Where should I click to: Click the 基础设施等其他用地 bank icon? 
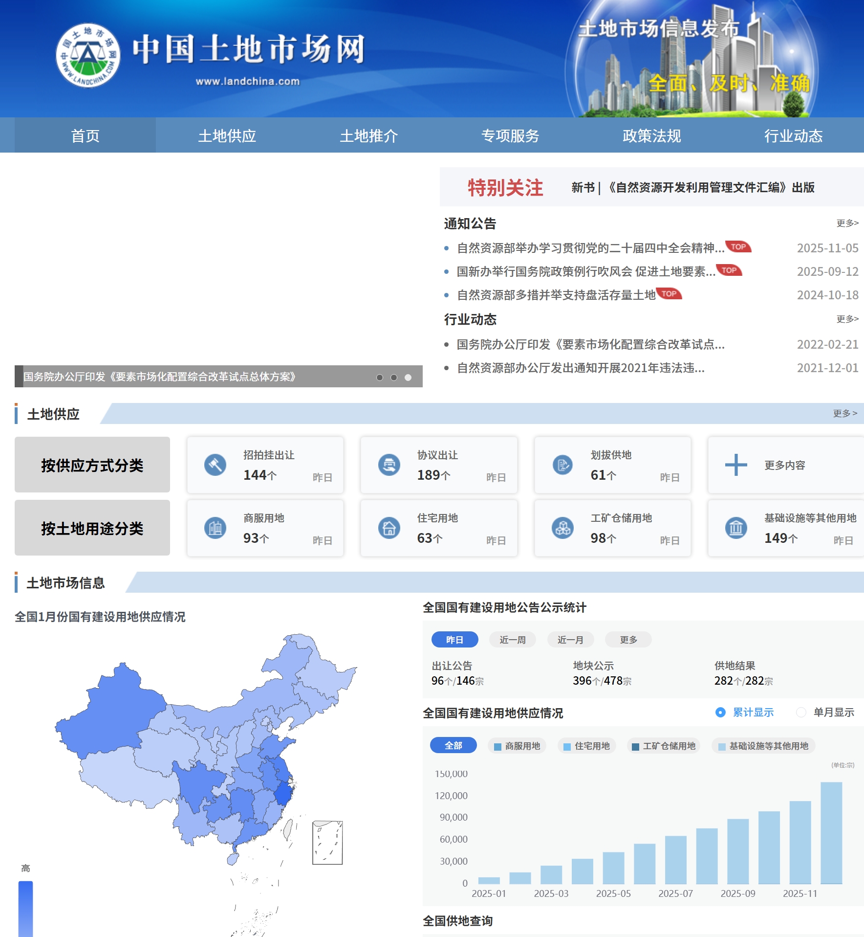[x=735, y=528]
